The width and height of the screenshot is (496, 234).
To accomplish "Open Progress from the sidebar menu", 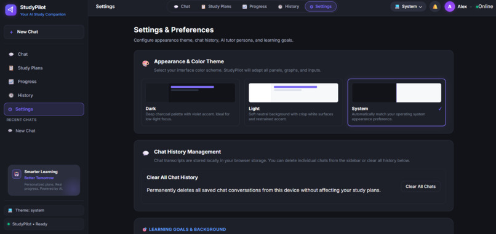I will pos(44,82).
